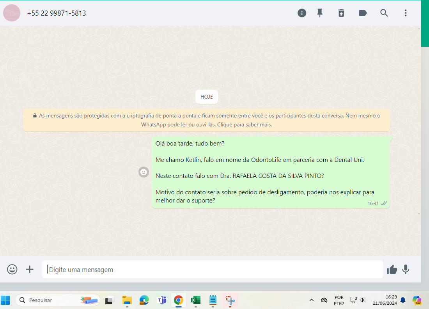Change POR PTB2 keyboard language
The height and width of the screenshot is (309, 429).
[x=339, y=300]
